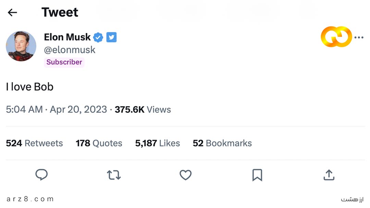Open Elon Musk's profile picture
Viewport: 370px width, 208px height.
click(21, 46)
